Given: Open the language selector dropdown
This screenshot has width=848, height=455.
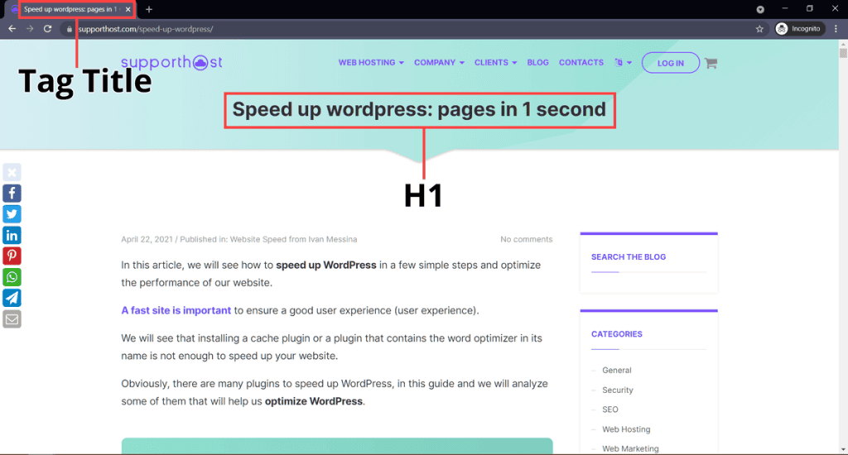Looking at the screenshot, I should tap(623, 63).
